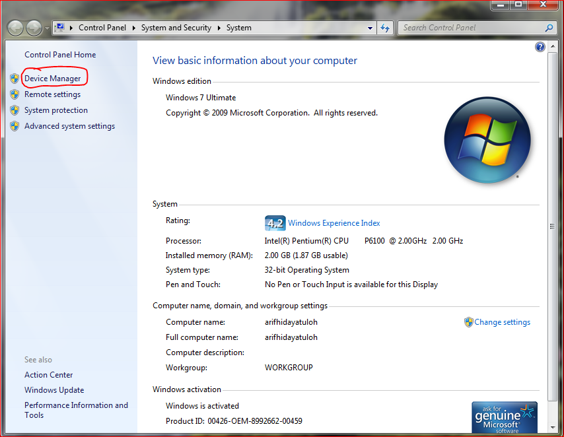Image resolution: width=564 pixels, height=437 pixels.
Task: Expand arrow after System and Security breadcrumb
Action: click(219, 28)
